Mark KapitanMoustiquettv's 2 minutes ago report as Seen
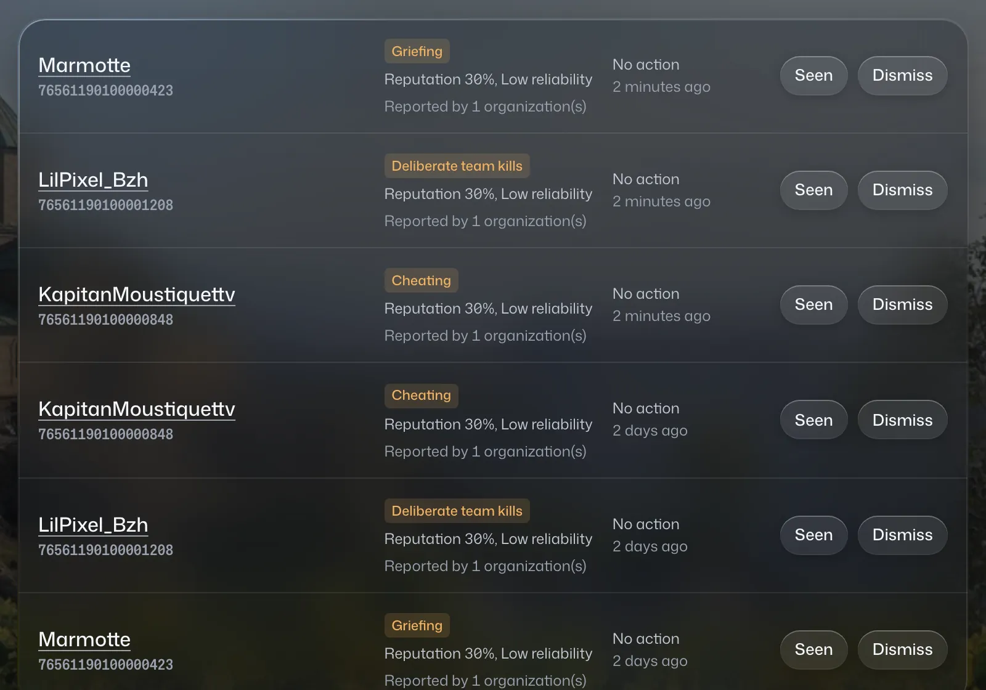 tap(813, 305)
